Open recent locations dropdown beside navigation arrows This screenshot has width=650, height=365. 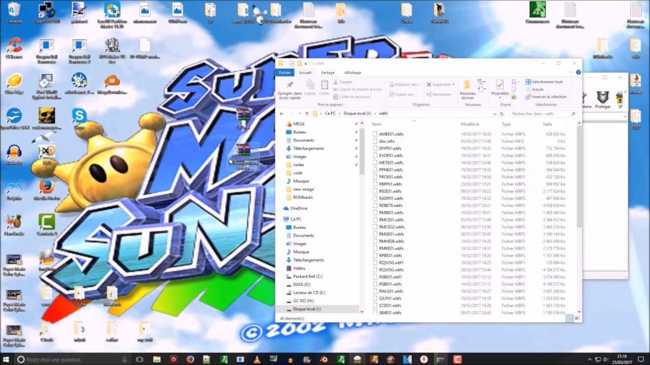pos(300,114)
